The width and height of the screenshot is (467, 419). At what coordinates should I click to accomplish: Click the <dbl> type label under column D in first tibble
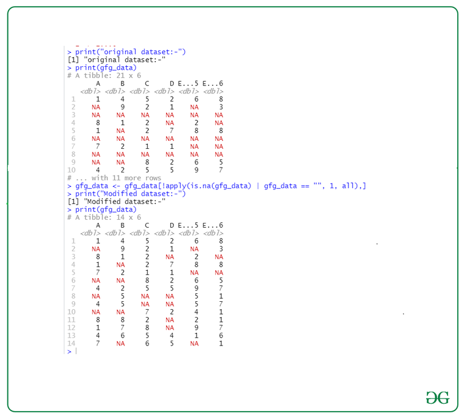164,91
